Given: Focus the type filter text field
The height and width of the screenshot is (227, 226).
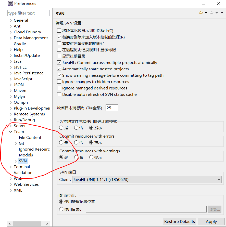Looking at the screenshot, I should 28,13.
